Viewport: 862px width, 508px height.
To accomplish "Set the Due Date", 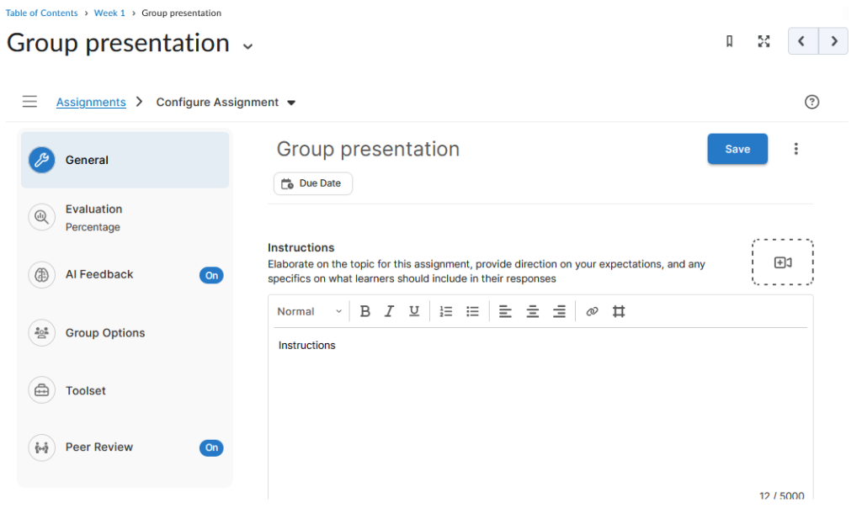I will click(313, 183).
